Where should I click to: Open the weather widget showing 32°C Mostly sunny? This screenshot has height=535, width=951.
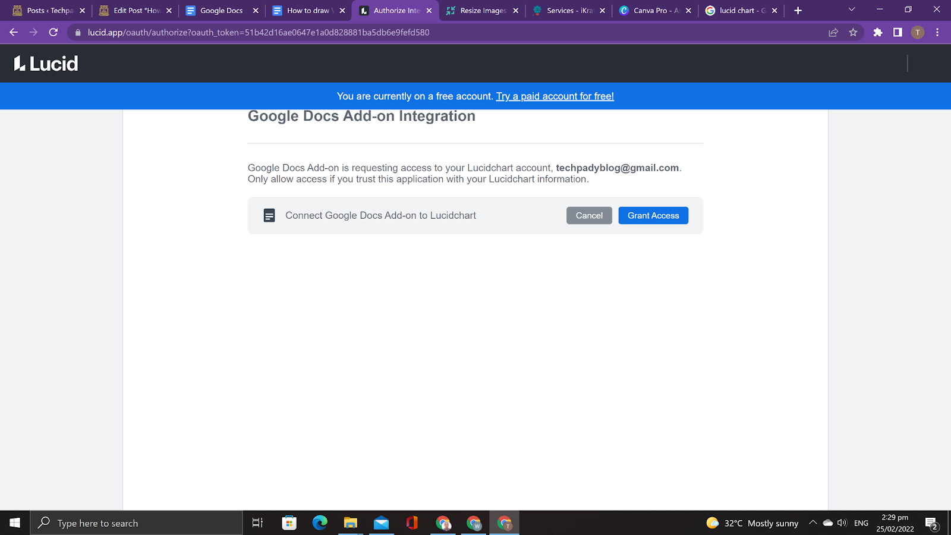pyautogui.click(x=752, y=523)
